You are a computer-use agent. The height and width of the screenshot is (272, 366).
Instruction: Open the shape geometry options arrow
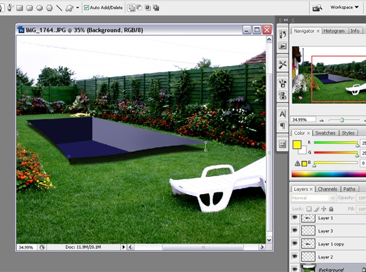(x=78, y=8)
